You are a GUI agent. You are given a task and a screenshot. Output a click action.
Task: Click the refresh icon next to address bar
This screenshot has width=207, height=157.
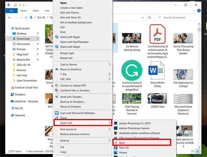(x=149, y=18)
